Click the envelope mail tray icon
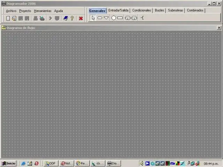 point(172,164)
